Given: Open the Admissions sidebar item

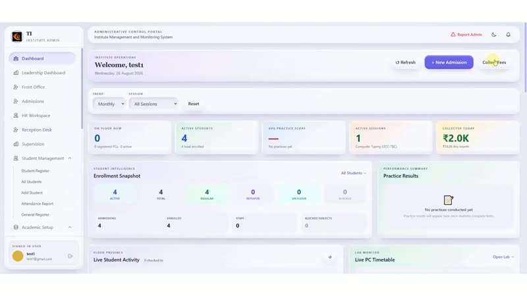Looking at the screenshot, I should tap(42, 101).
